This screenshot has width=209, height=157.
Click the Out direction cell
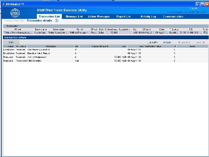click(77, 61)
